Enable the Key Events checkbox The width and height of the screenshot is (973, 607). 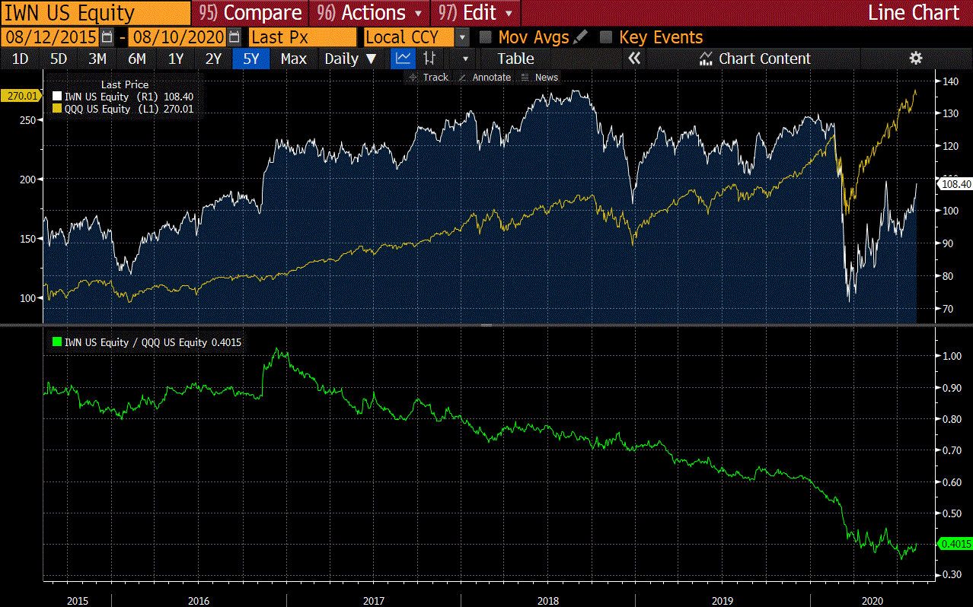click(606, 37)
